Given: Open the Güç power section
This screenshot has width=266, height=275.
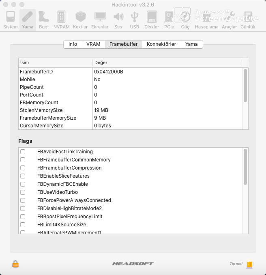Looking at the screenshot, I should pyautogui.click(x=185, y=20).
